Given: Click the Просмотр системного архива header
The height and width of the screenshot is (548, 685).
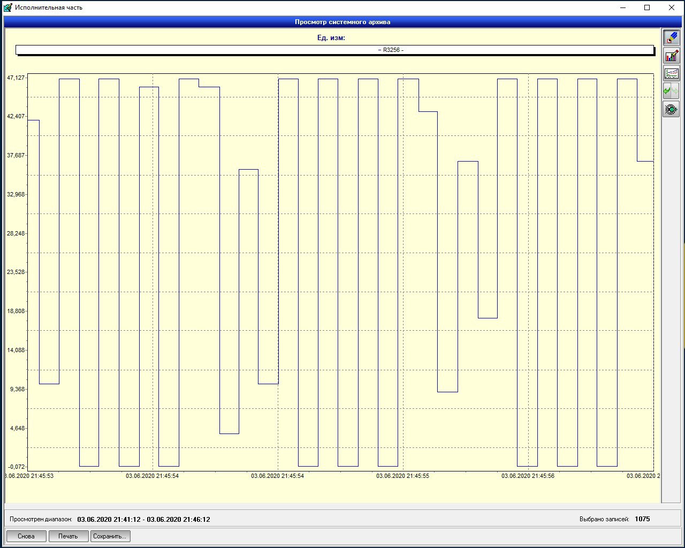Looking at the screenshot, I should coord(342,22).
